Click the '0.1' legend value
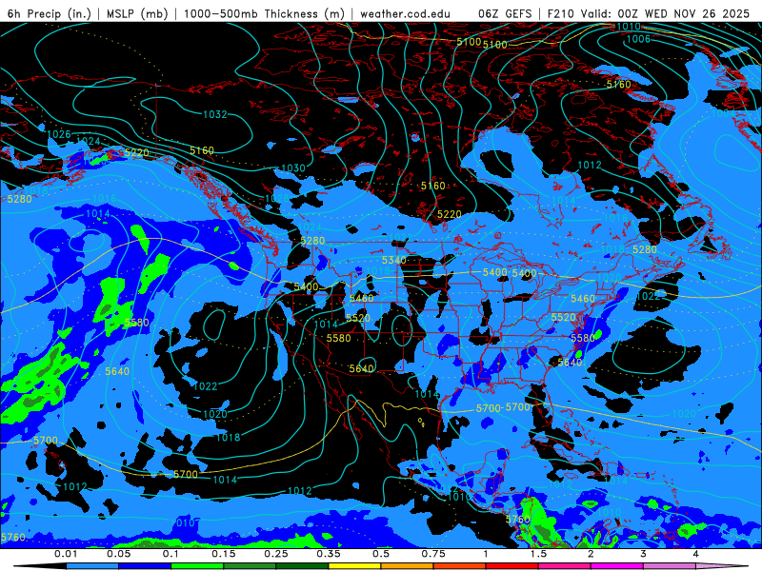This screenshot has width=762, height=571. [171, 554]
